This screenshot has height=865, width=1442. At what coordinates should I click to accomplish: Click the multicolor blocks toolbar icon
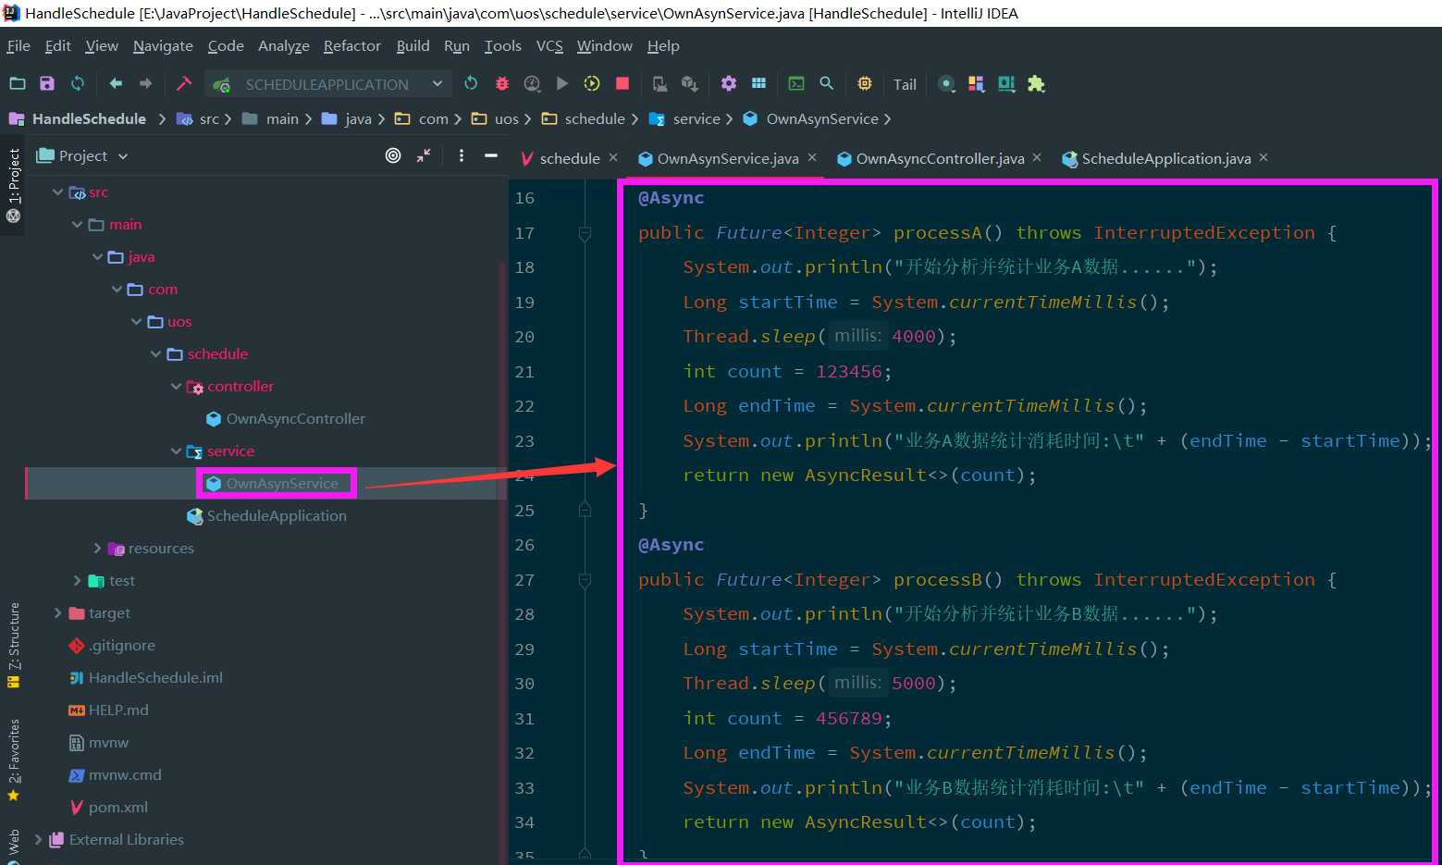pos(976,83)
